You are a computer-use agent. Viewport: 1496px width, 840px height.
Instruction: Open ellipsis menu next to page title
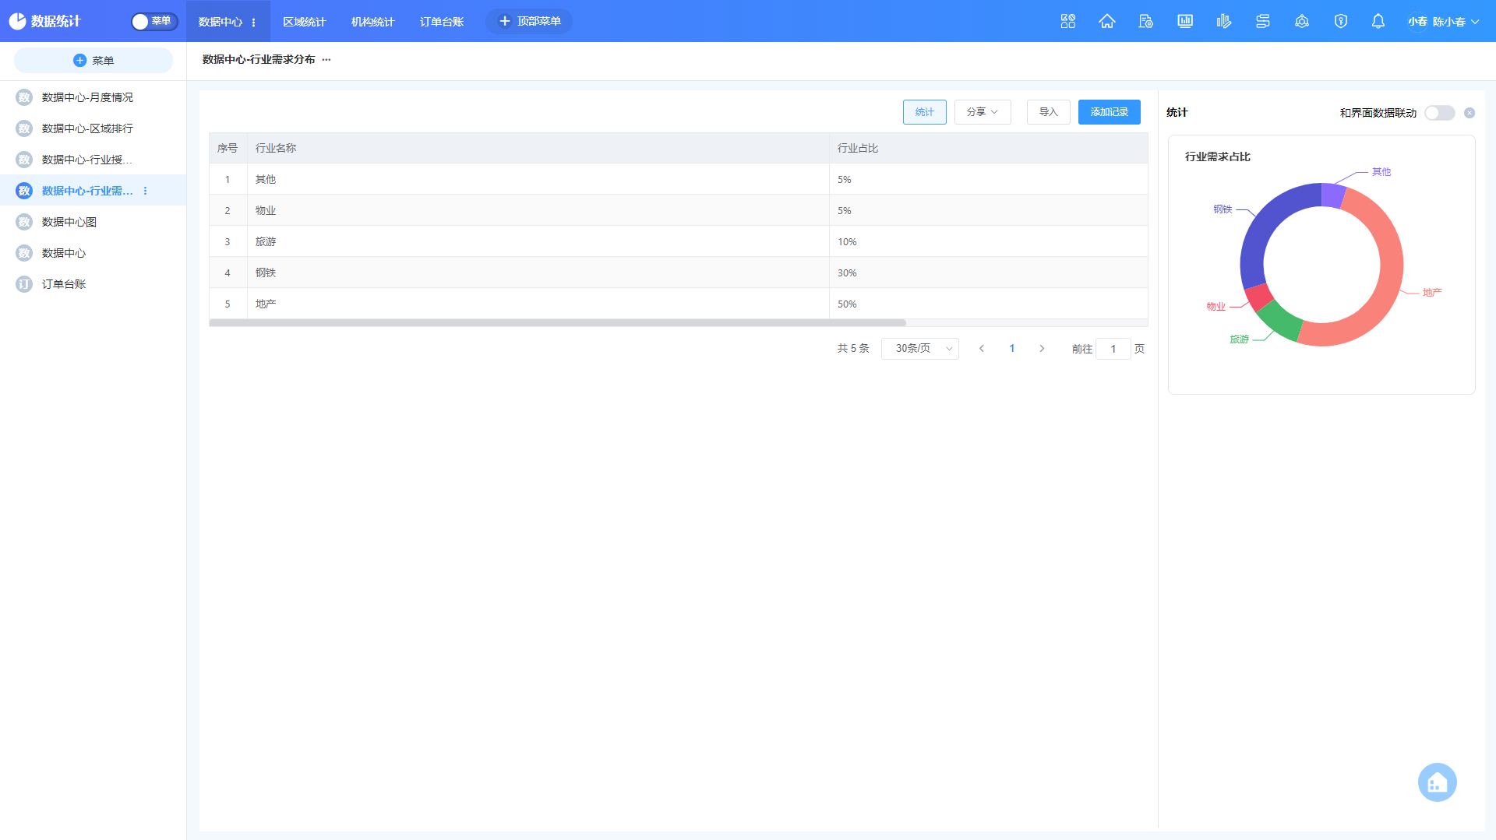(326, 59)
